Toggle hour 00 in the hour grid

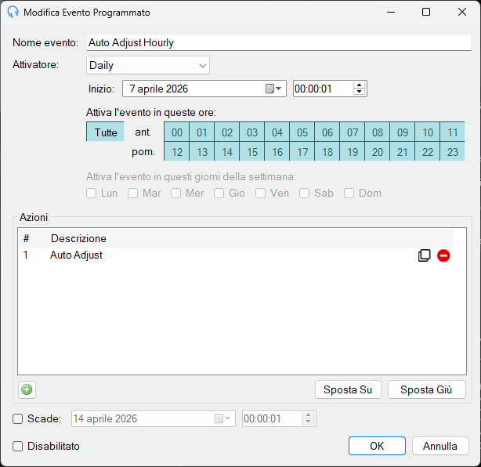(x=177, y=132)
